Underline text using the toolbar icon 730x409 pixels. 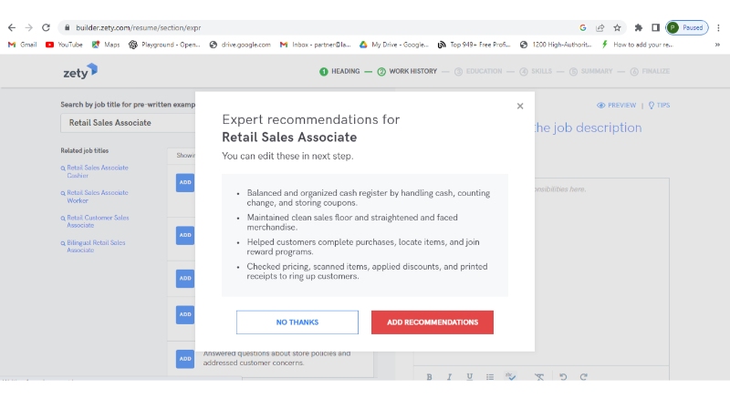(x=470, y=377)
